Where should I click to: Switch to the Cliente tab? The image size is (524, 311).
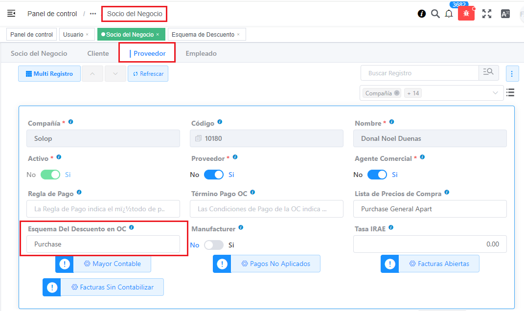[x=98, y=53]
